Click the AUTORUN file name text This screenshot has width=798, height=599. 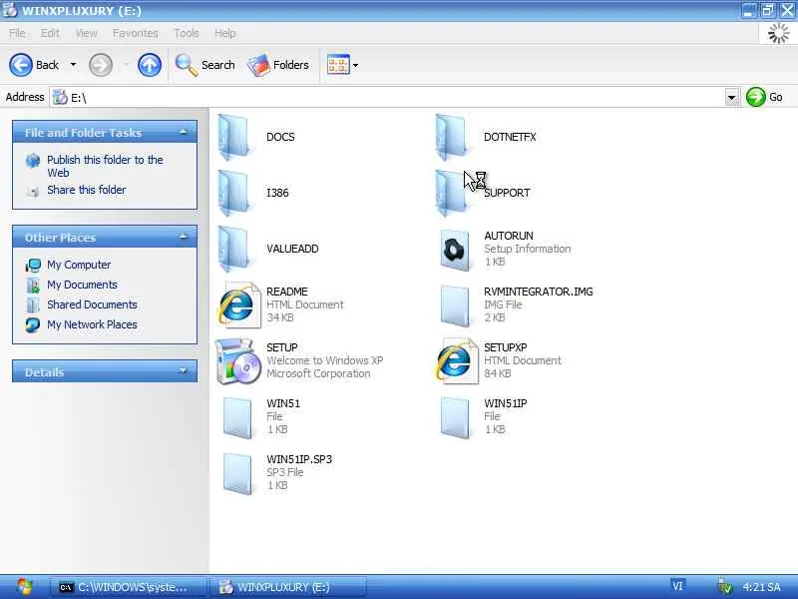tap(509, 236)
